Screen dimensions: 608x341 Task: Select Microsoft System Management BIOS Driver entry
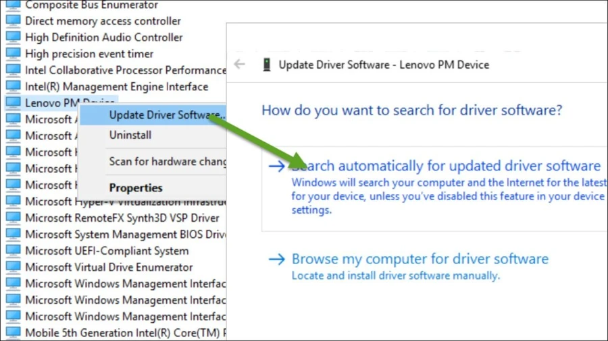pos(126,235)
